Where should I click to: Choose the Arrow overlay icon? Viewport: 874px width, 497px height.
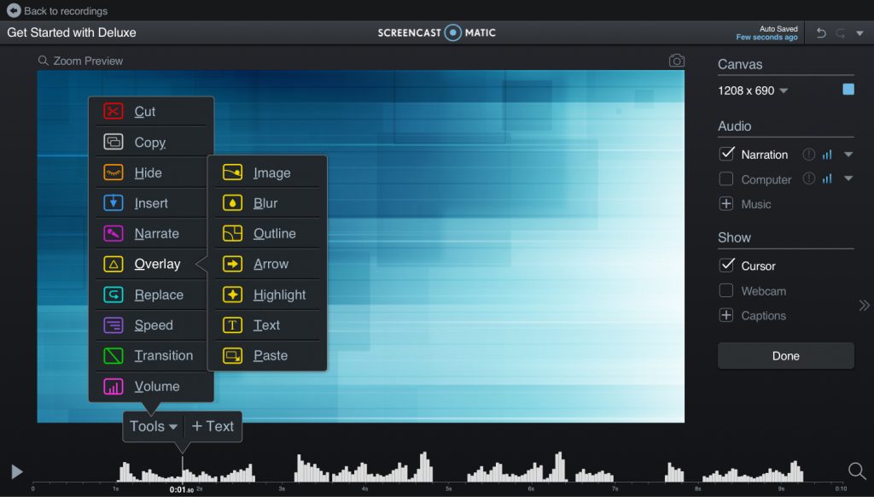[x=232, y=264]
